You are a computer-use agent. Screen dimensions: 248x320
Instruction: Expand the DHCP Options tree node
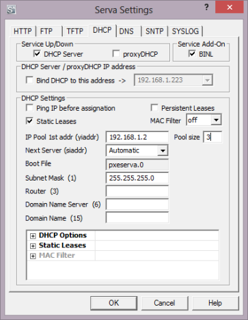pos(33,236)
